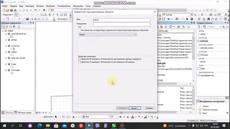The width and height of the screenshot is (230, 129).
Task: Toggle visibility of площадь layer
Action: pos(9,70)
